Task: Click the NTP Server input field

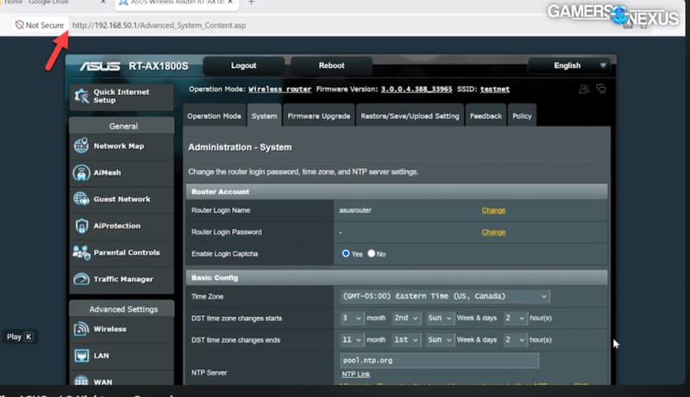Action: tap(439, 361)
